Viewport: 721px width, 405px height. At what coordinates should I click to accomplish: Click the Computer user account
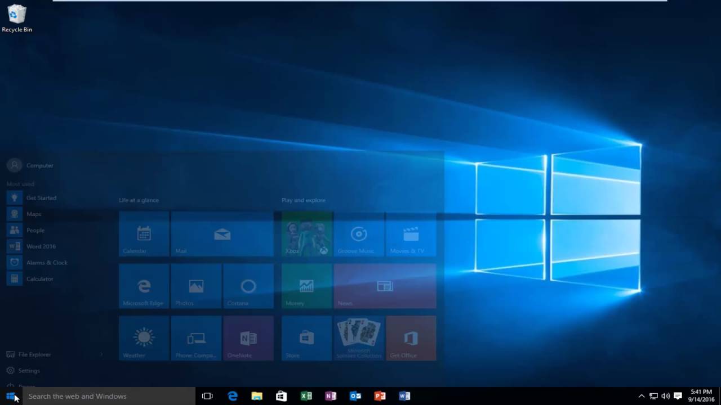click(30, 165)
